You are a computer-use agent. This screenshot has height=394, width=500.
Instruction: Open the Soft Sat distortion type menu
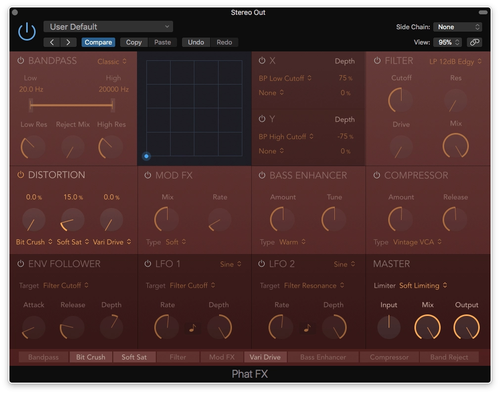73,242
